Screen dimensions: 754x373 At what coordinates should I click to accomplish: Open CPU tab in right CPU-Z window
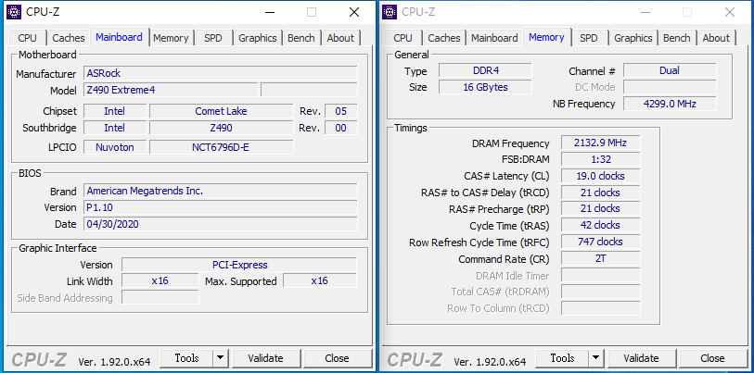[x=403, y=38]
